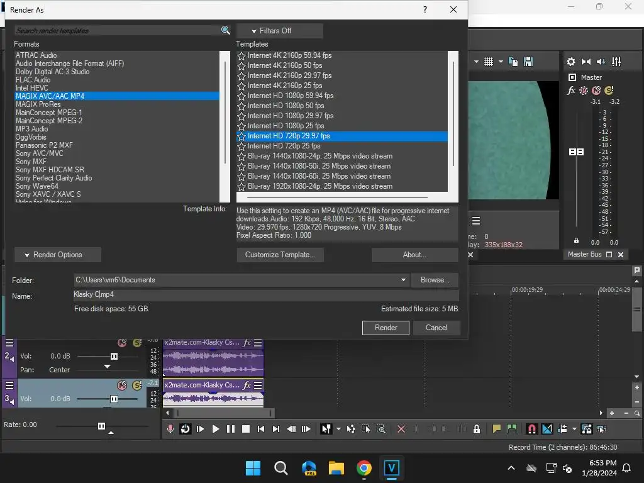Favorite Internet HD 1080p 25 fps template
644x483 pixels.
(241, 126)
